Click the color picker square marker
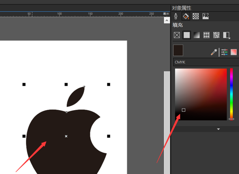 (184, 110)
